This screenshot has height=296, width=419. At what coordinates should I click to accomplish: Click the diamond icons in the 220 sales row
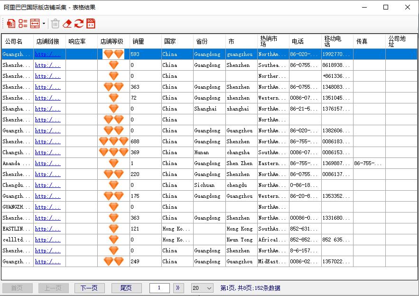tap(113, 174)
